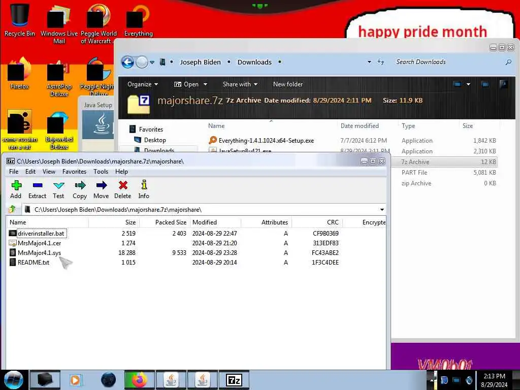
Task: Select Everything-1.4.1.1024.x64-Setup.exe file
Action: [x=262, y=141]
